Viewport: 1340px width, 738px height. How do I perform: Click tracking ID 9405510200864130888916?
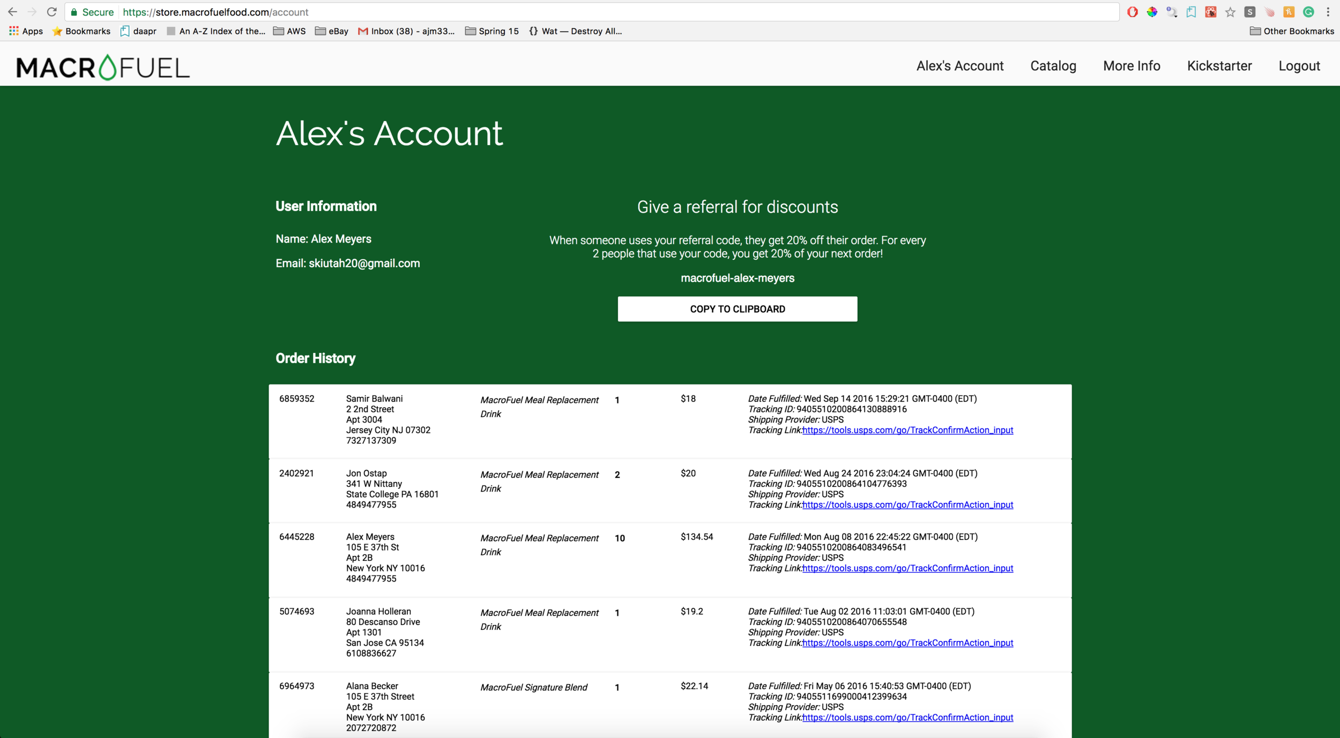[851, 409]
